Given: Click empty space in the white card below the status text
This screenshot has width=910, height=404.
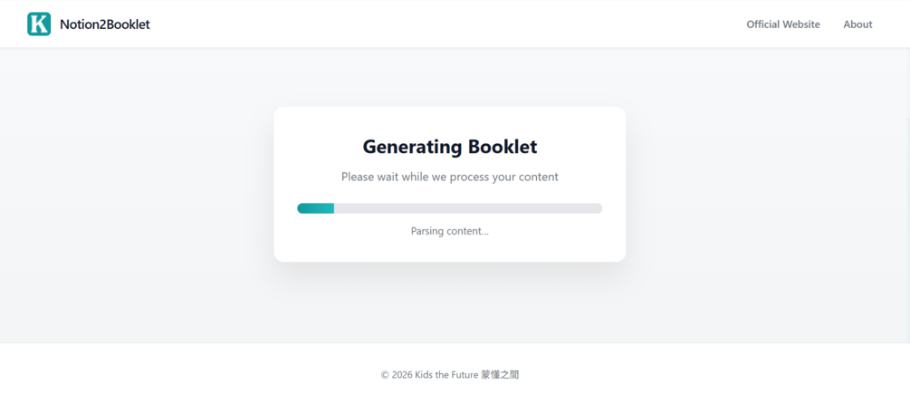Looking at the screenshot, I should point(449,249).
